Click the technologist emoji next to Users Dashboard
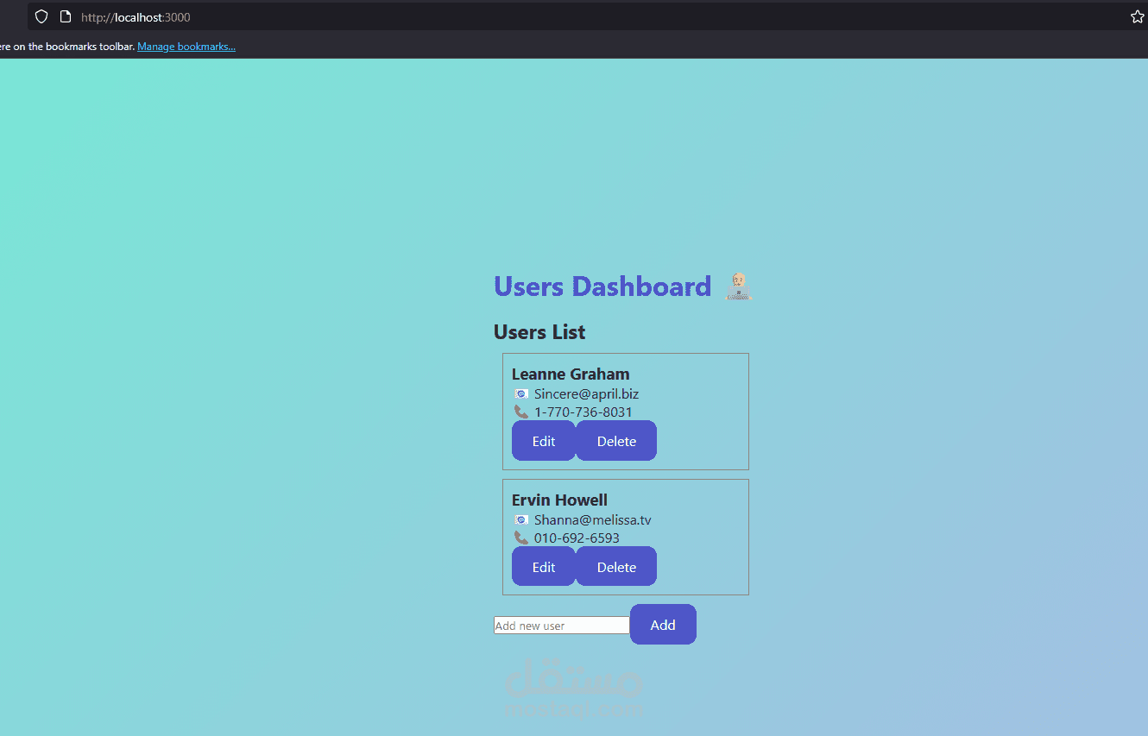 (738, 286)
